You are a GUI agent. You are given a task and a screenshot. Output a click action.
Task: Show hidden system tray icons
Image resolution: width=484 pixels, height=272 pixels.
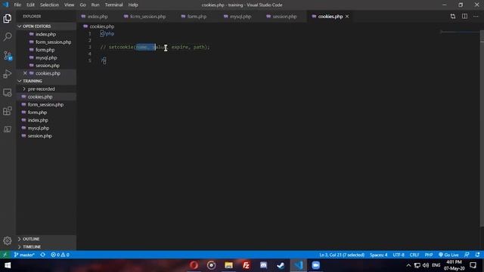click(408, 265)
